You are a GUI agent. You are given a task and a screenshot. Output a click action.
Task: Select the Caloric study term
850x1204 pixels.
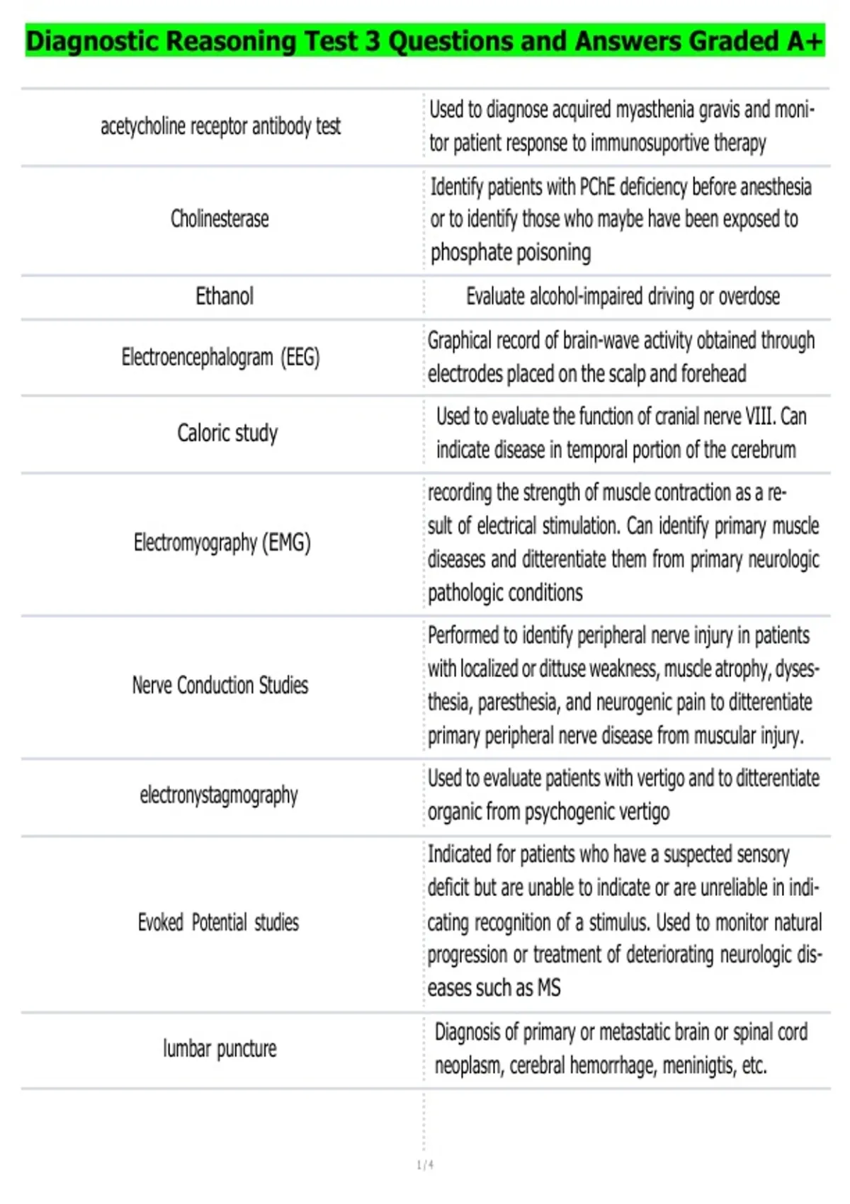click(227, 433)
